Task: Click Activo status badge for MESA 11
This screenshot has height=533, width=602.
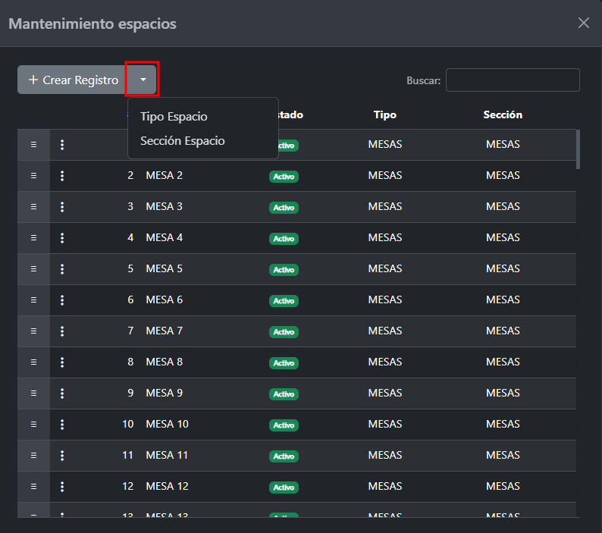Action: (284, 456)
